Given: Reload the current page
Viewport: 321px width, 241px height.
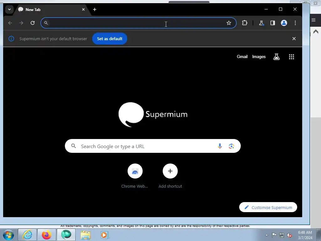Looking at the screenshot, I should (x=33, y=23).
